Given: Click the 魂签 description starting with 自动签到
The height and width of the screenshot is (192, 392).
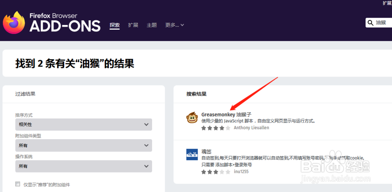Looking at the screenshot, I should [x=283, y=161].
